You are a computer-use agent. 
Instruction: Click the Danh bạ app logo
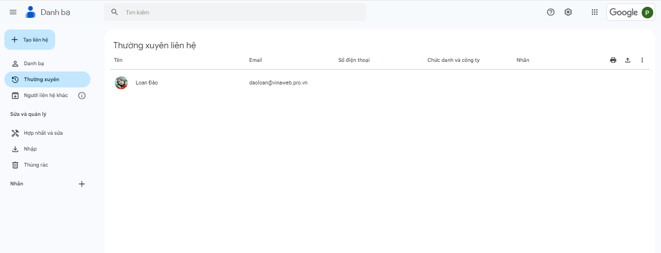click(x=30, y=12)
